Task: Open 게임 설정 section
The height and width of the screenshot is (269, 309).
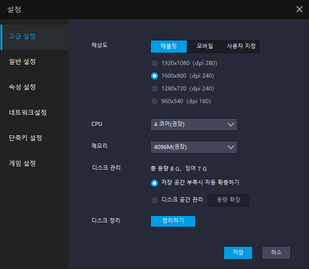Action: pyautogui.click(x=34, y=163)
